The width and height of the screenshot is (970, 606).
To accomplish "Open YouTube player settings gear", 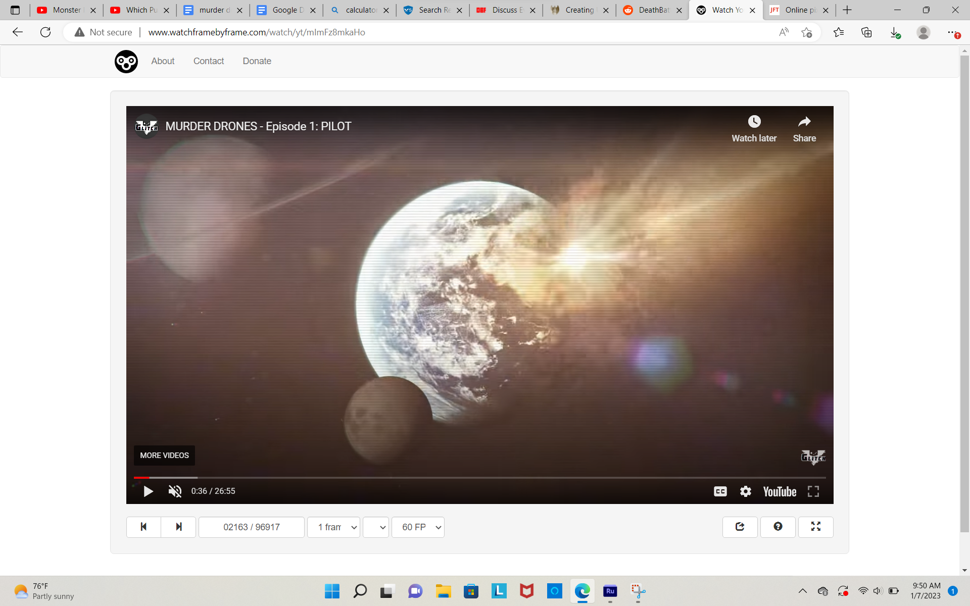I will tap(746, 491).
